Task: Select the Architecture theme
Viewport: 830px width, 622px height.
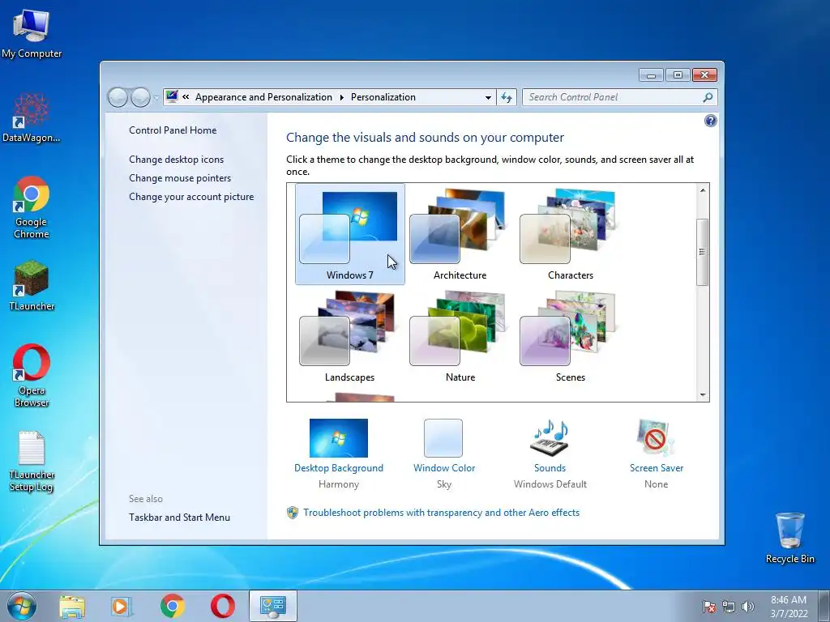Action: pyautogui.click(x=460, y=234)
